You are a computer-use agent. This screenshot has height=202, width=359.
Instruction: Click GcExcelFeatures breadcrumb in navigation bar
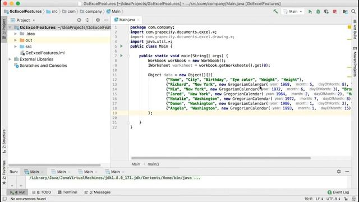[23, 11]
